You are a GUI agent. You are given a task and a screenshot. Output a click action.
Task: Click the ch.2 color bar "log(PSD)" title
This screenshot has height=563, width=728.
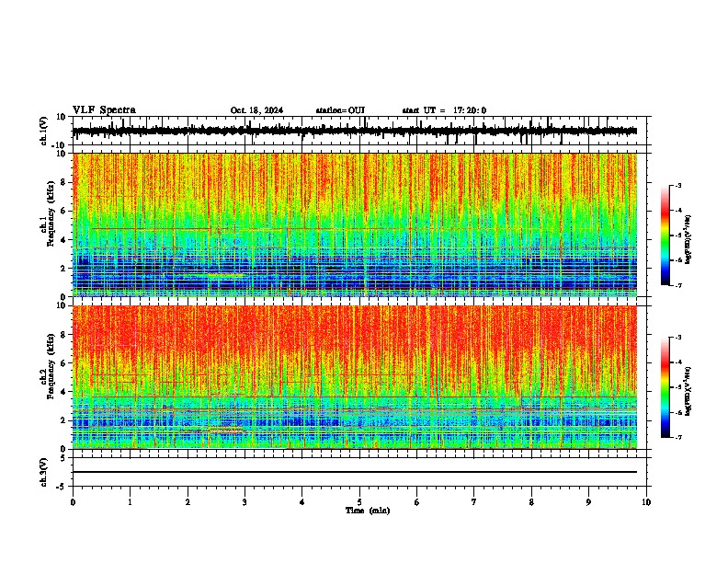688,391
